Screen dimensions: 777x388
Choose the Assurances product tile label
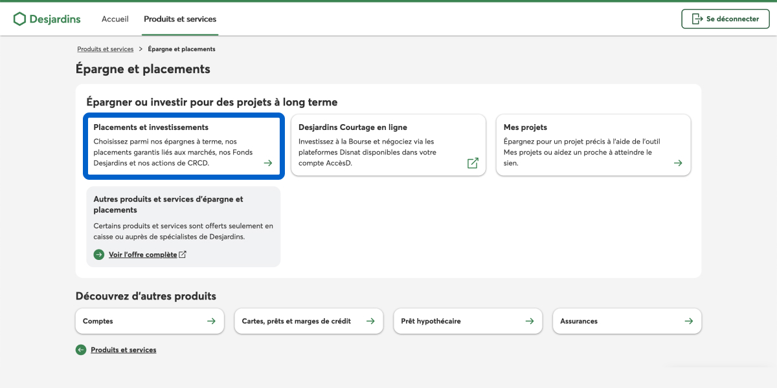pos(579,321)
